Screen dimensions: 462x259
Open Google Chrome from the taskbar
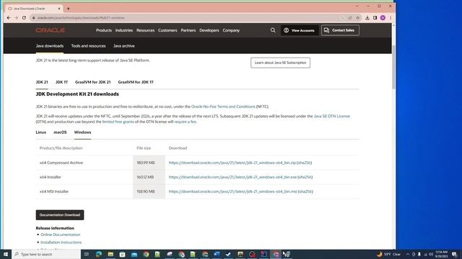pyautogui.click(x=146, y=254)
